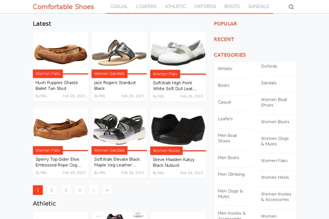329x219 pixels.
Task: Open Jack Rogers Stardust Black title
Action: point(115,85)
